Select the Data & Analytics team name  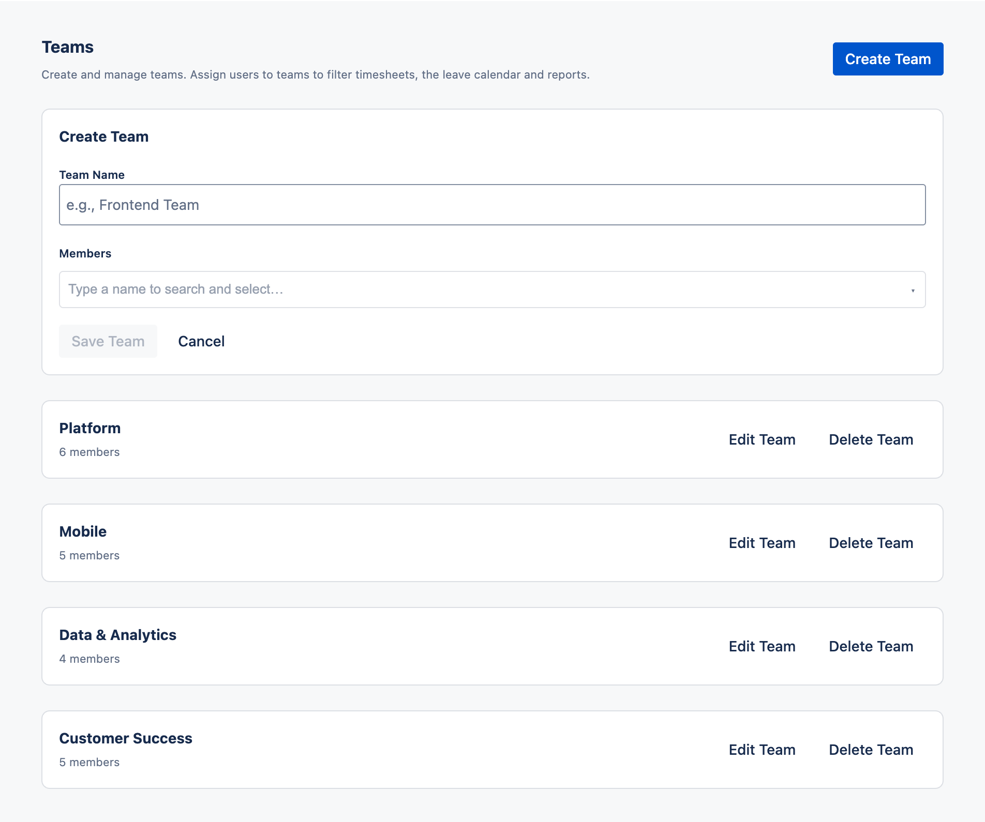tap(118, 635)
